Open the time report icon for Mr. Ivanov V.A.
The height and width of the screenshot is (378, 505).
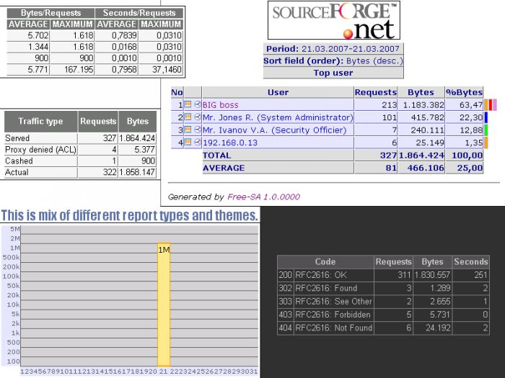tap(198, 129)
